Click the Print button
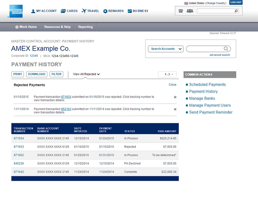This screenshot has width=258, height=215. click(18, 74)
